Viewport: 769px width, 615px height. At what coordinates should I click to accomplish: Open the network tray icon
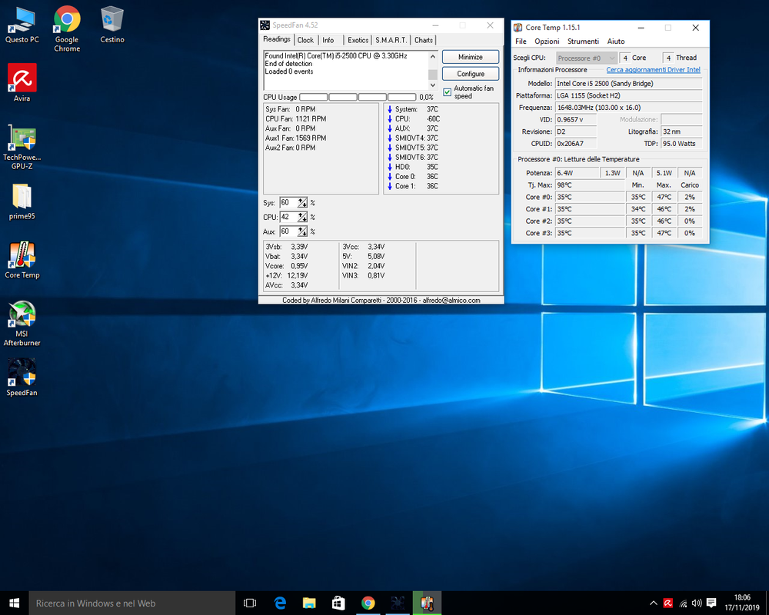pos(683,603)
